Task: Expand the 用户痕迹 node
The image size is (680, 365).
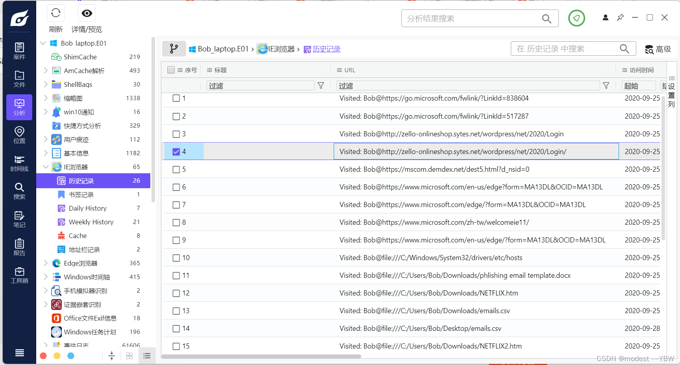Action: point(46,139)
